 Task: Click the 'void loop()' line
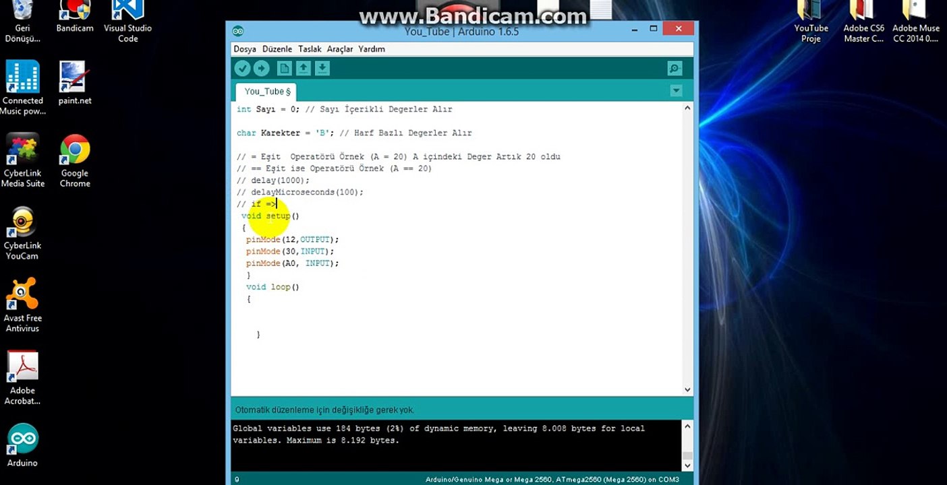(x=272, y=287)
